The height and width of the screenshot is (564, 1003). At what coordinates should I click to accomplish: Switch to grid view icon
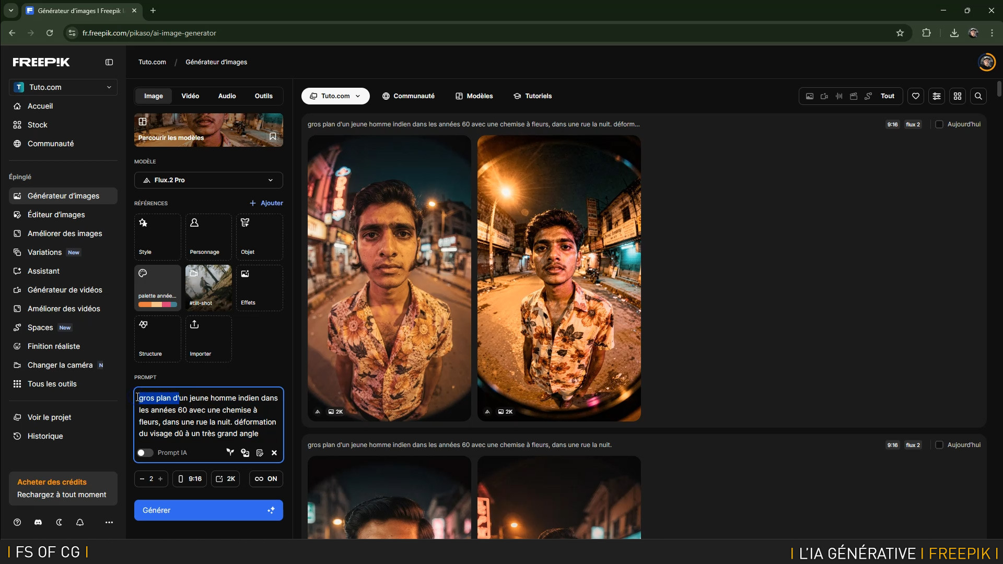pyautogui.click(x=958, y=96)
